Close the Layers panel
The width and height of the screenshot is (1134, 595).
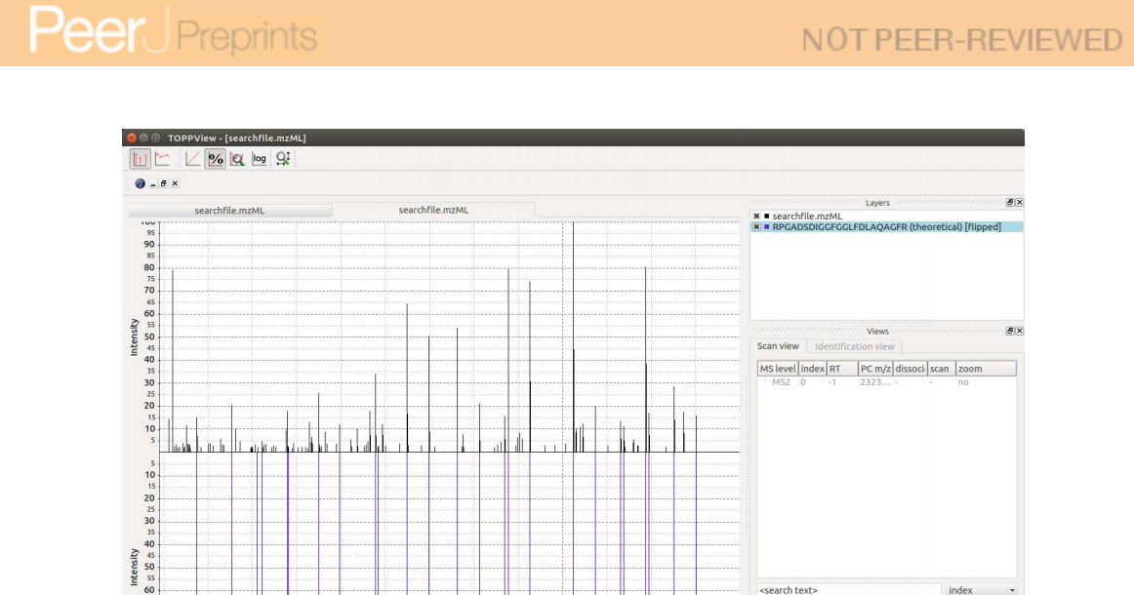[1019, 203]
